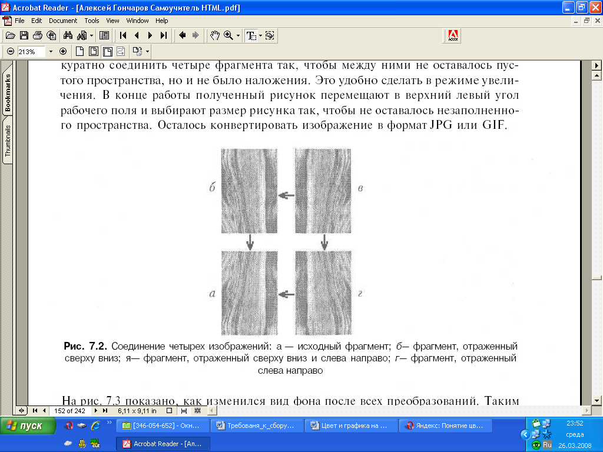Viewport: 603px width, 452px height.
Task: Open the Zoom tool dropdown arrow
Action: tap(238, 36)
